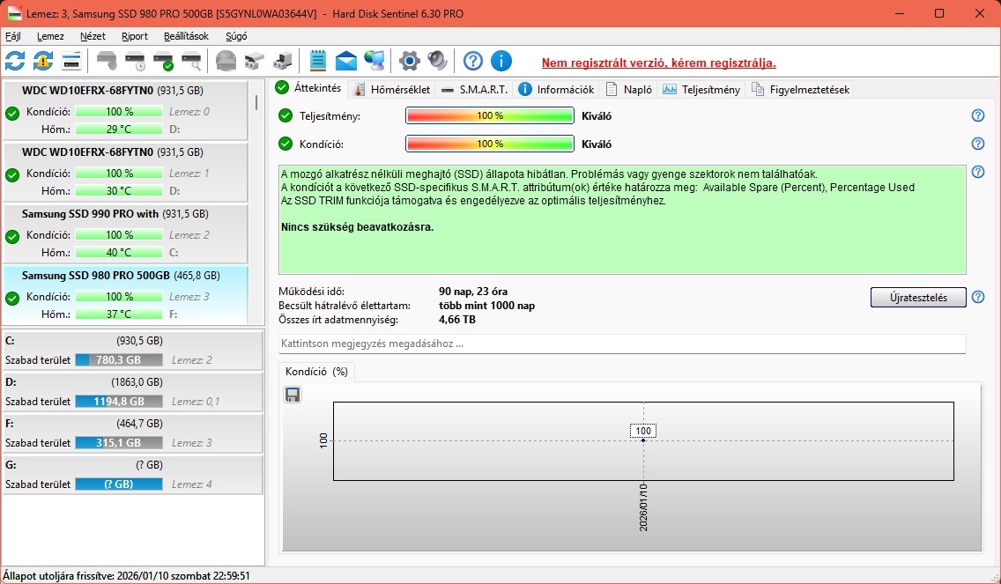This screenshot has height=584, width=1001.
Task: Click the 'Nincs szükség beavatkozásra.' text
Action: coord(358,226)
